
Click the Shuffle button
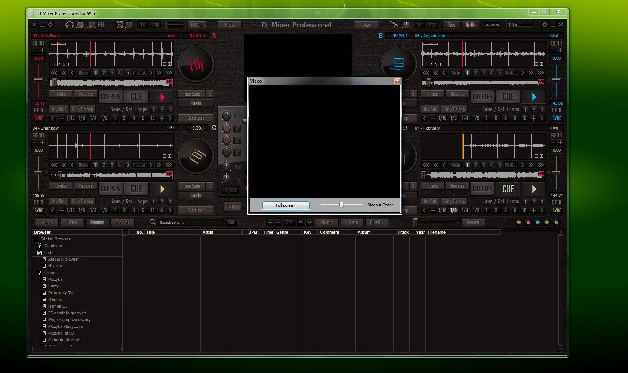(326, 222)
